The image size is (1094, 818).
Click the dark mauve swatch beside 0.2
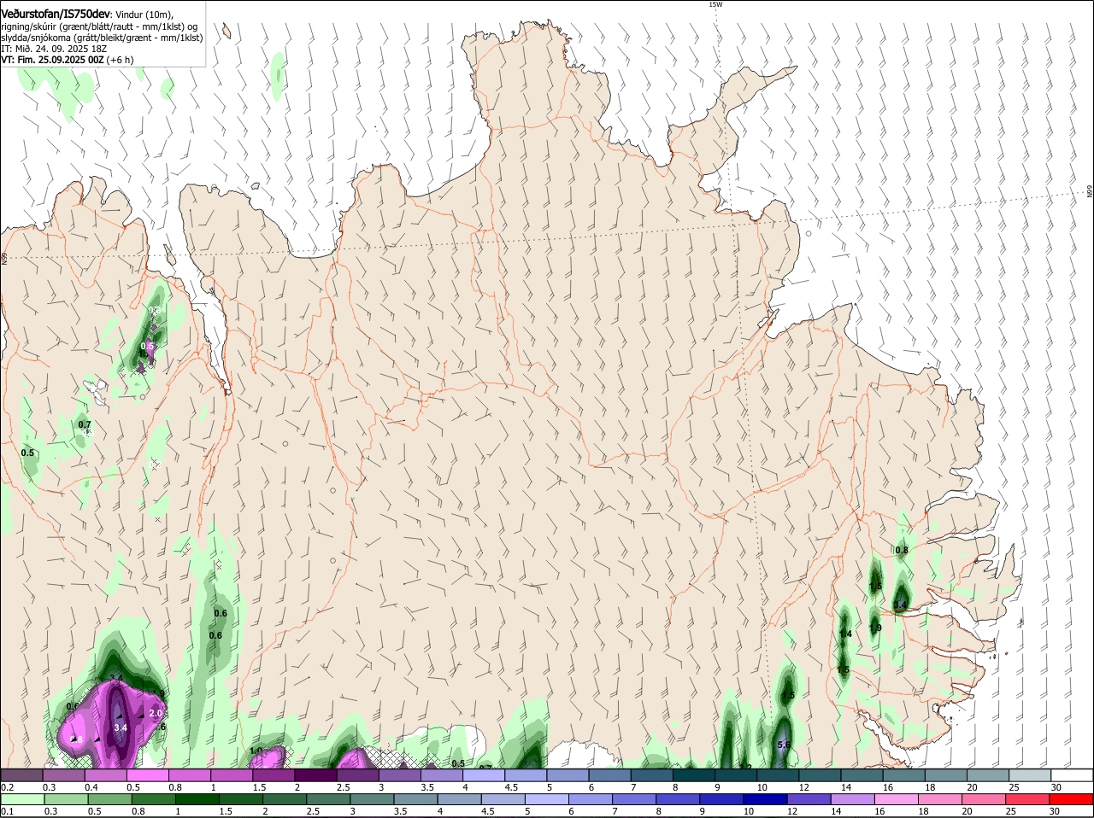pos(21,774)
